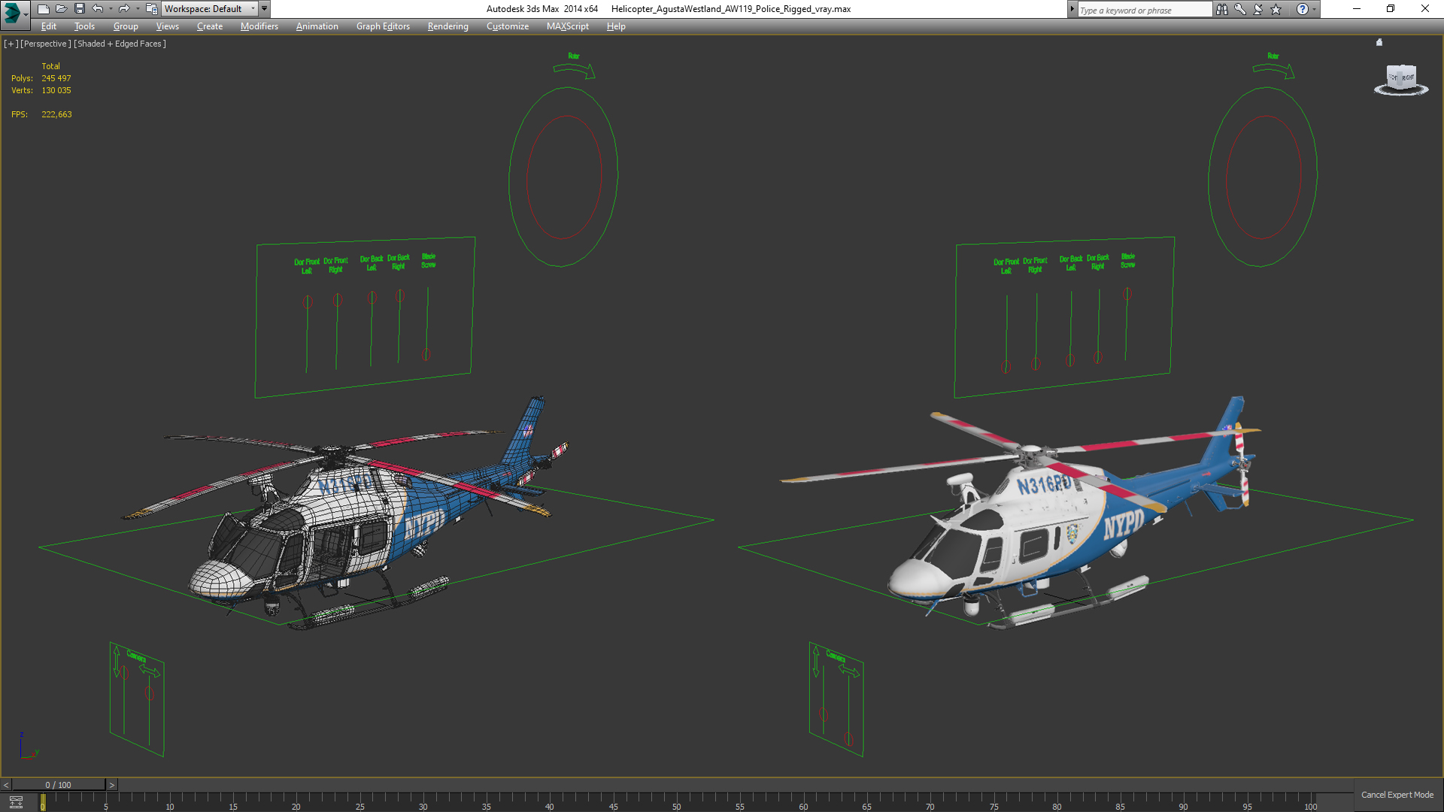
Task: Click the Cancel Expert Mode button
Action: pos(1397,795)
